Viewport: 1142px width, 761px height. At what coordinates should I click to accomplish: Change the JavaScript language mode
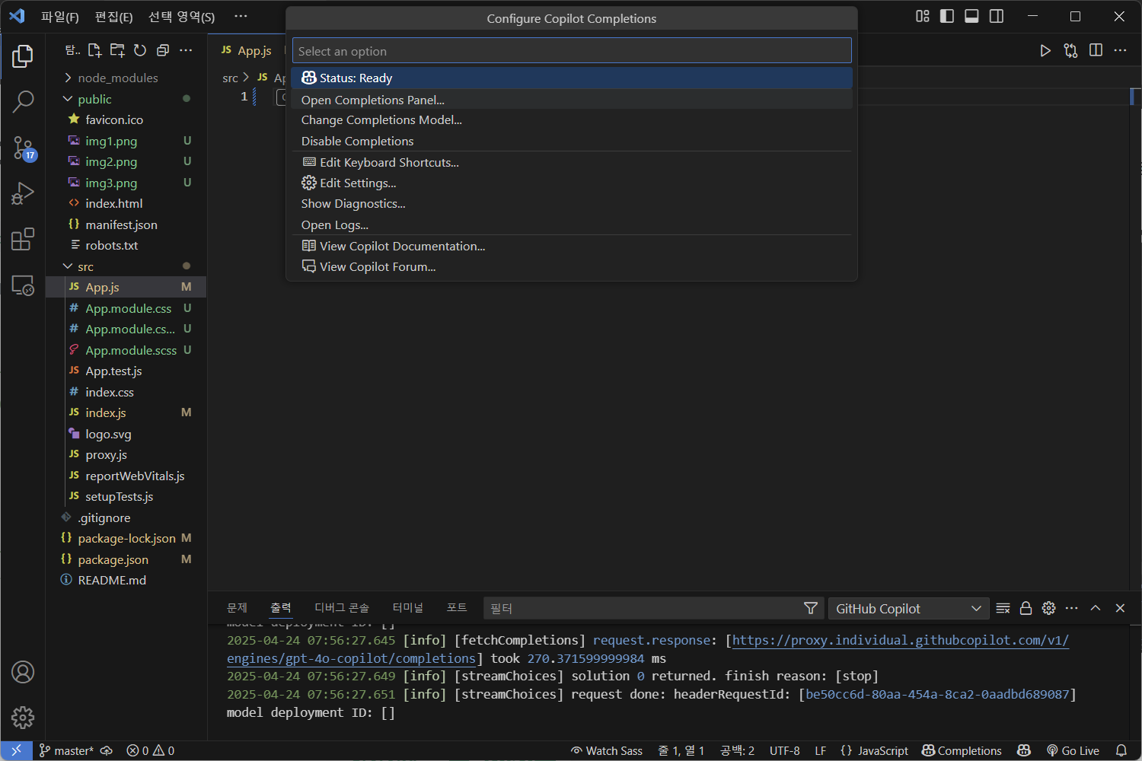(874, 750)
